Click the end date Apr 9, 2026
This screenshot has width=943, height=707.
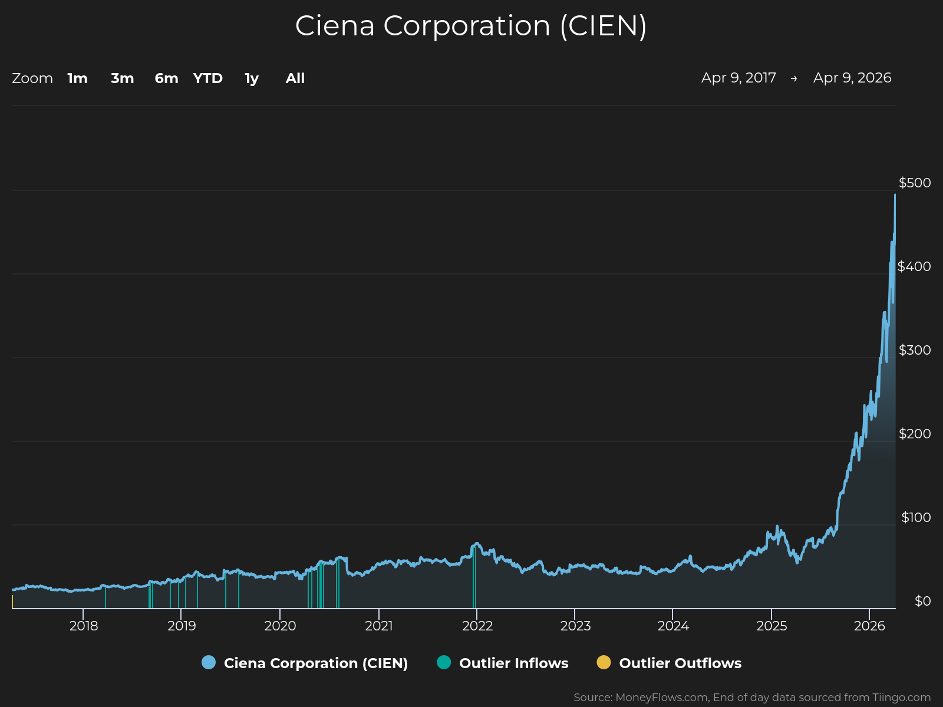click(852, 78)
